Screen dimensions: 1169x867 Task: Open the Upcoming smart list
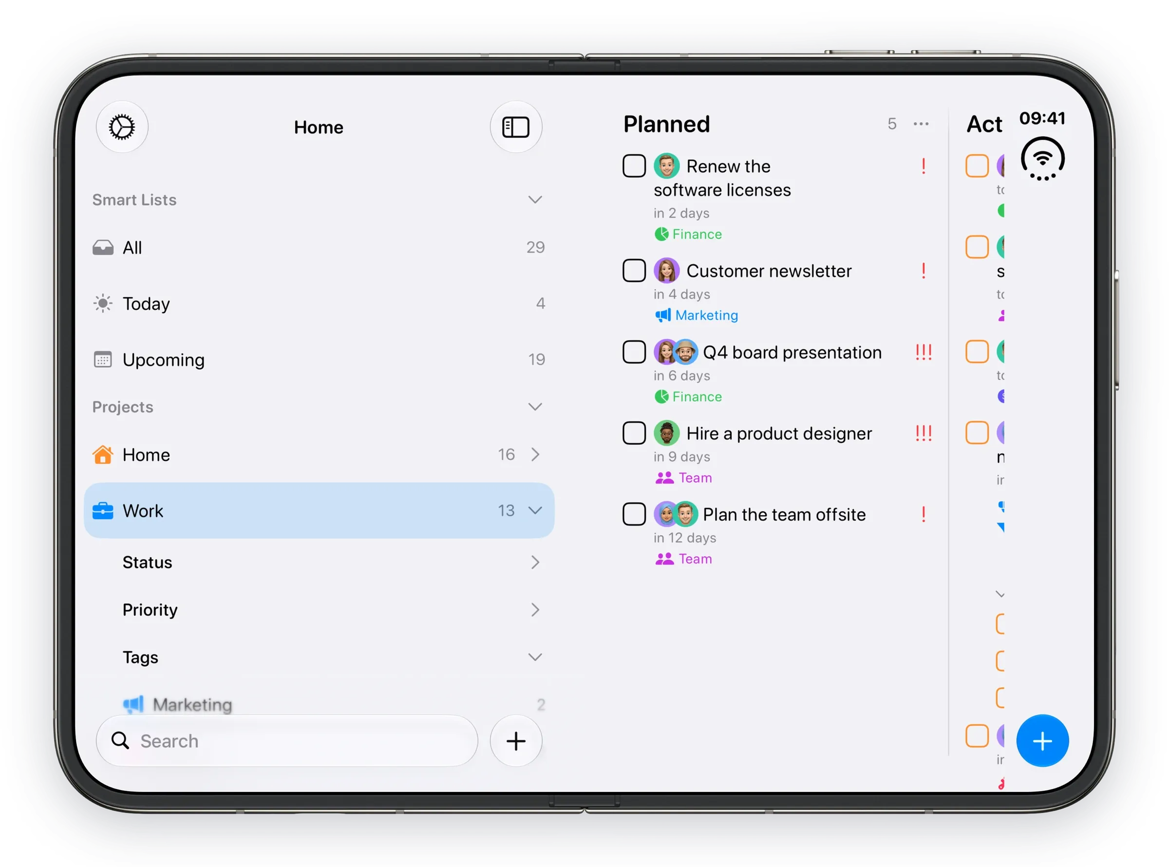[x=319, y=359]
